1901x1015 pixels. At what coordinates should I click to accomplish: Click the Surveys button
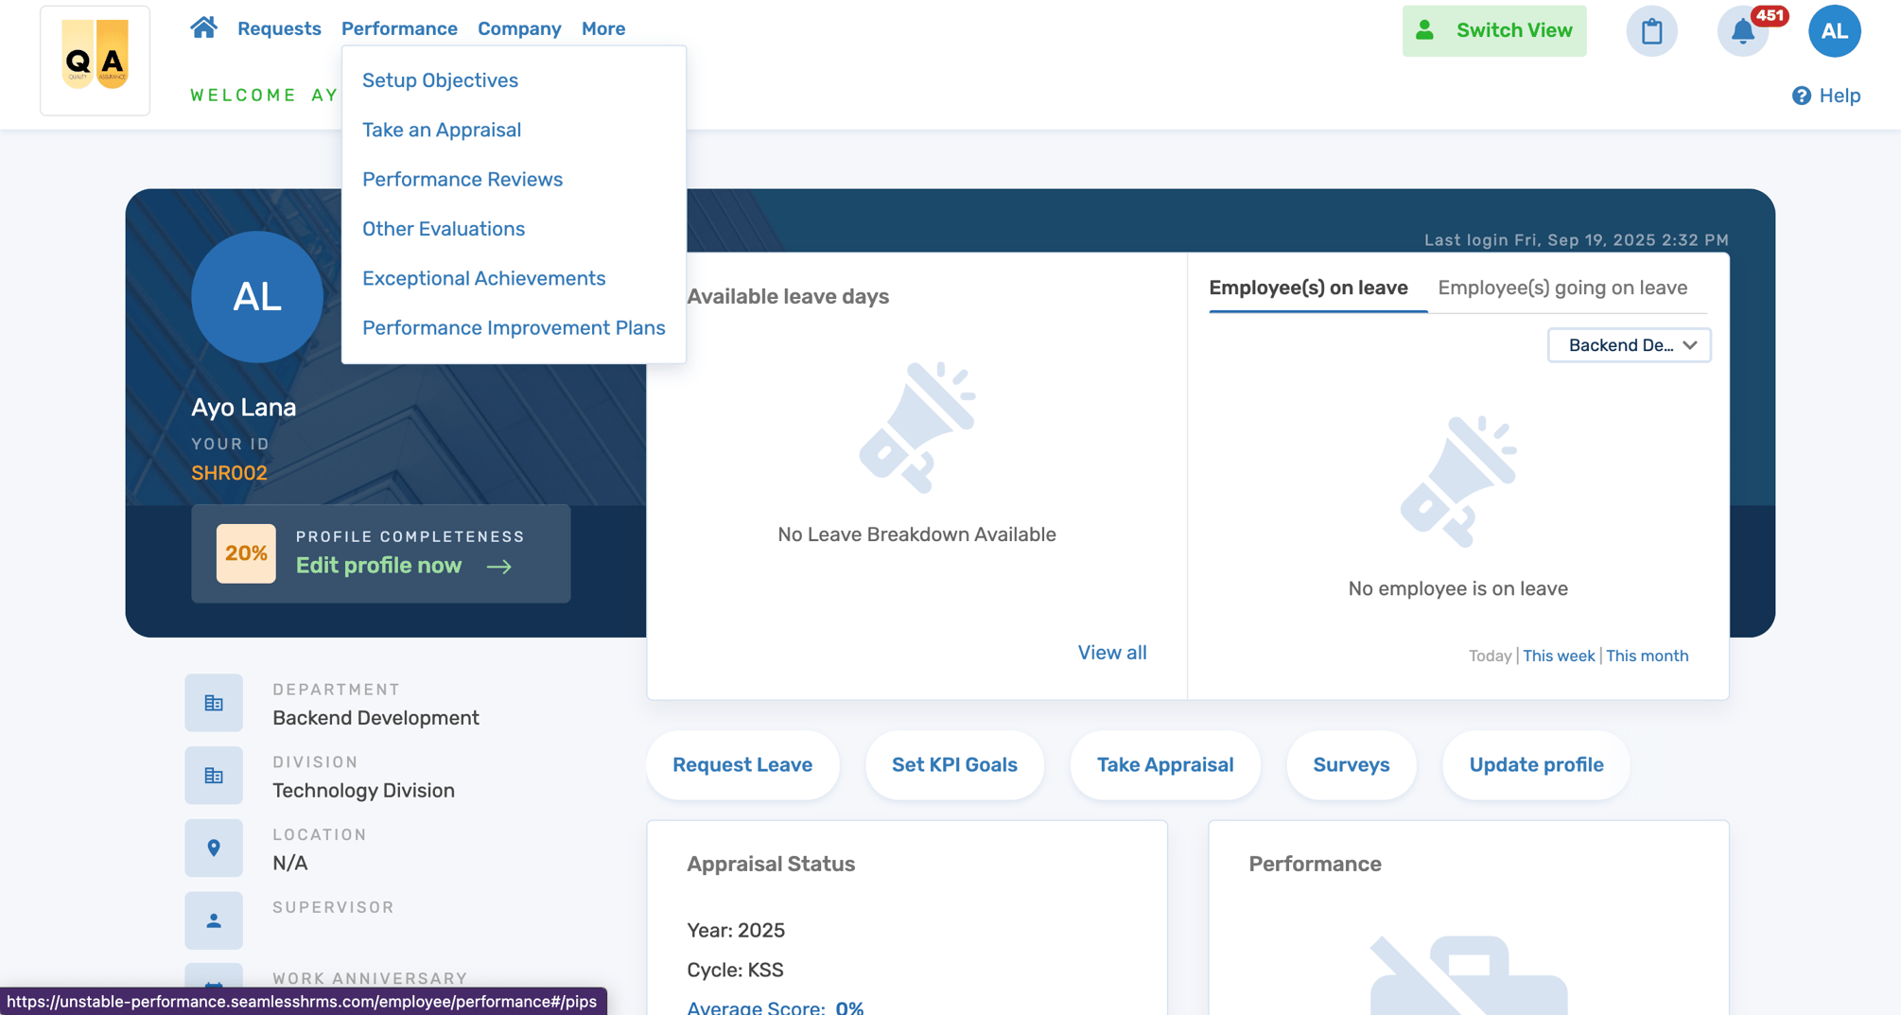click(1351, 764)
